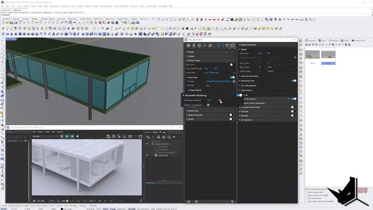
Task: Switch to blue channel in frame buffer
Action: click(x=72, y=136)
